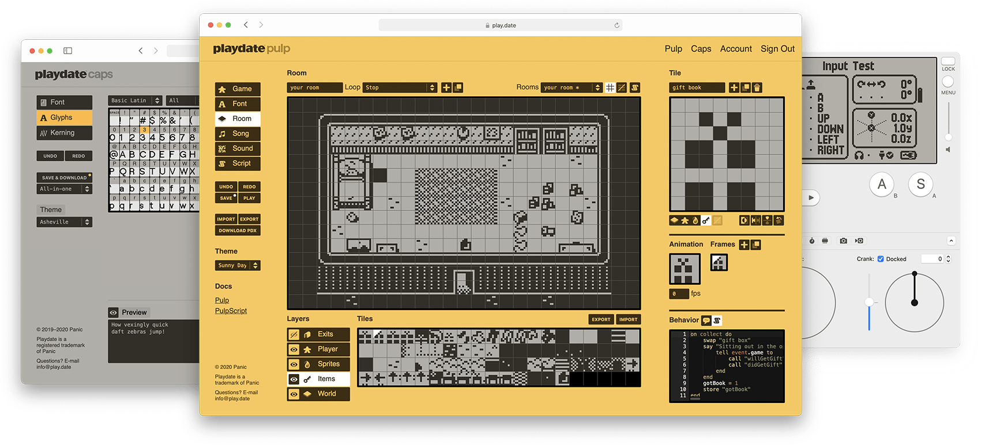981x445 pixels.
Task: Click the DOWNLOAD PDX button
Action: click(238, 231)
